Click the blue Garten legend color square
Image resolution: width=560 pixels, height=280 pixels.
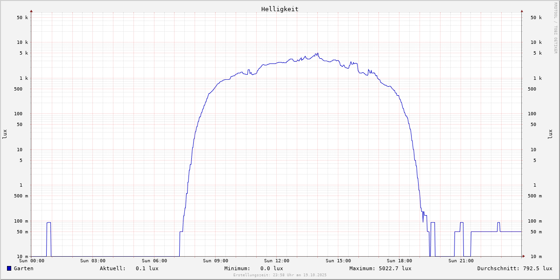(9, 268)
